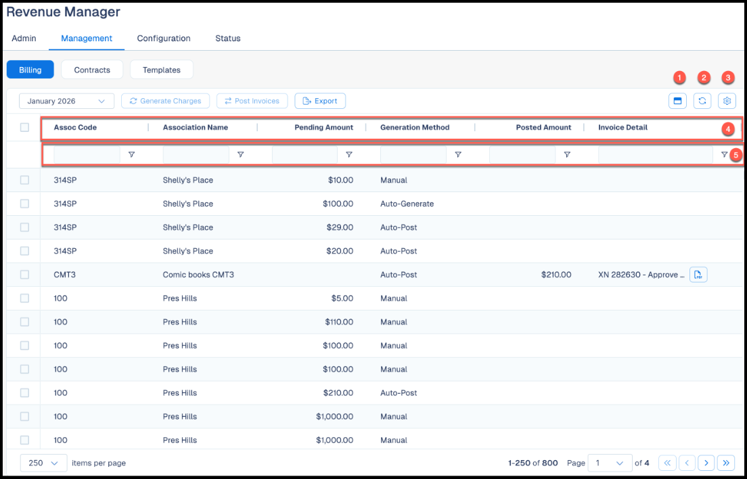
Task: Focus the Generation Method filter input
Action: pos(413,155)
